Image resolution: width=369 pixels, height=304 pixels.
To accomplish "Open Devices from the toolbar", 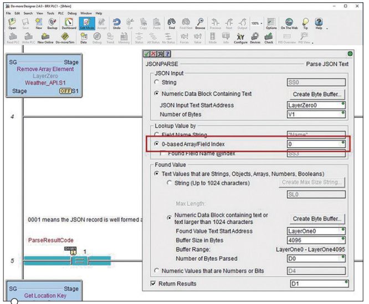I will [255, 38].
